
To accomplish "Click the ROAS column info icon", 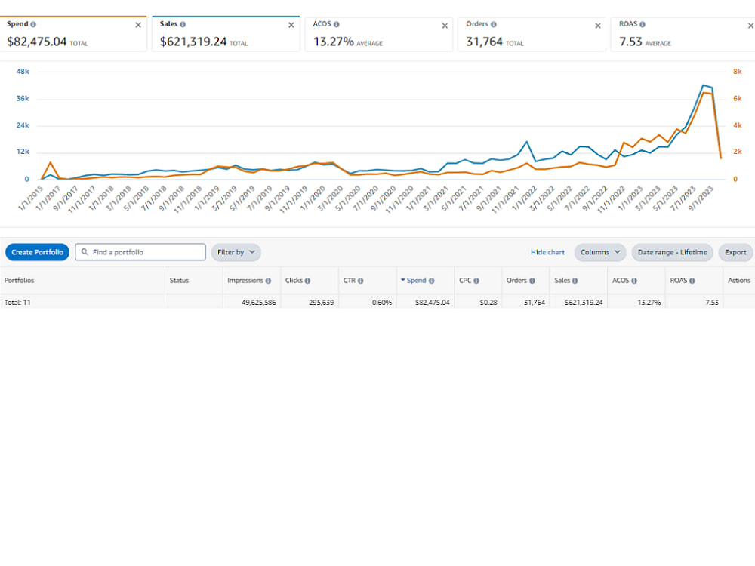I will click(x=692, y=281).
